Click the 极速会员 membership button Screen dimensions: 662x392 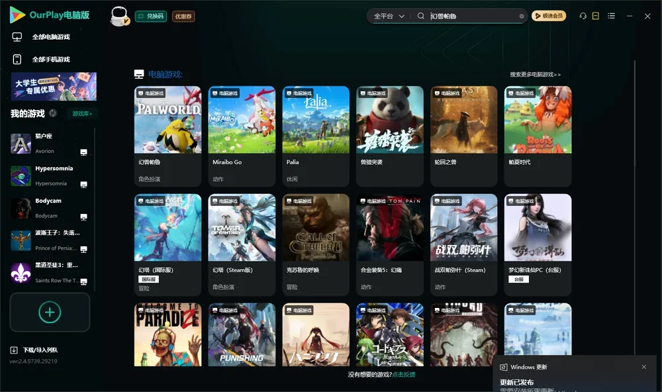pos(549,16)
